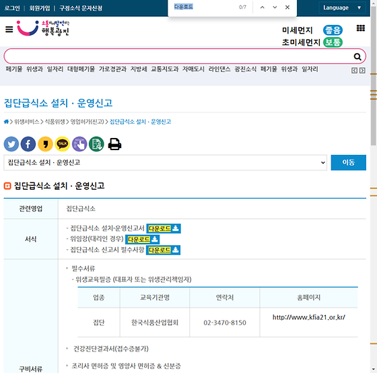Click the home breadcrumb icon
The image size is (377, 373).
pyautogui.click(x=6, y=122)
